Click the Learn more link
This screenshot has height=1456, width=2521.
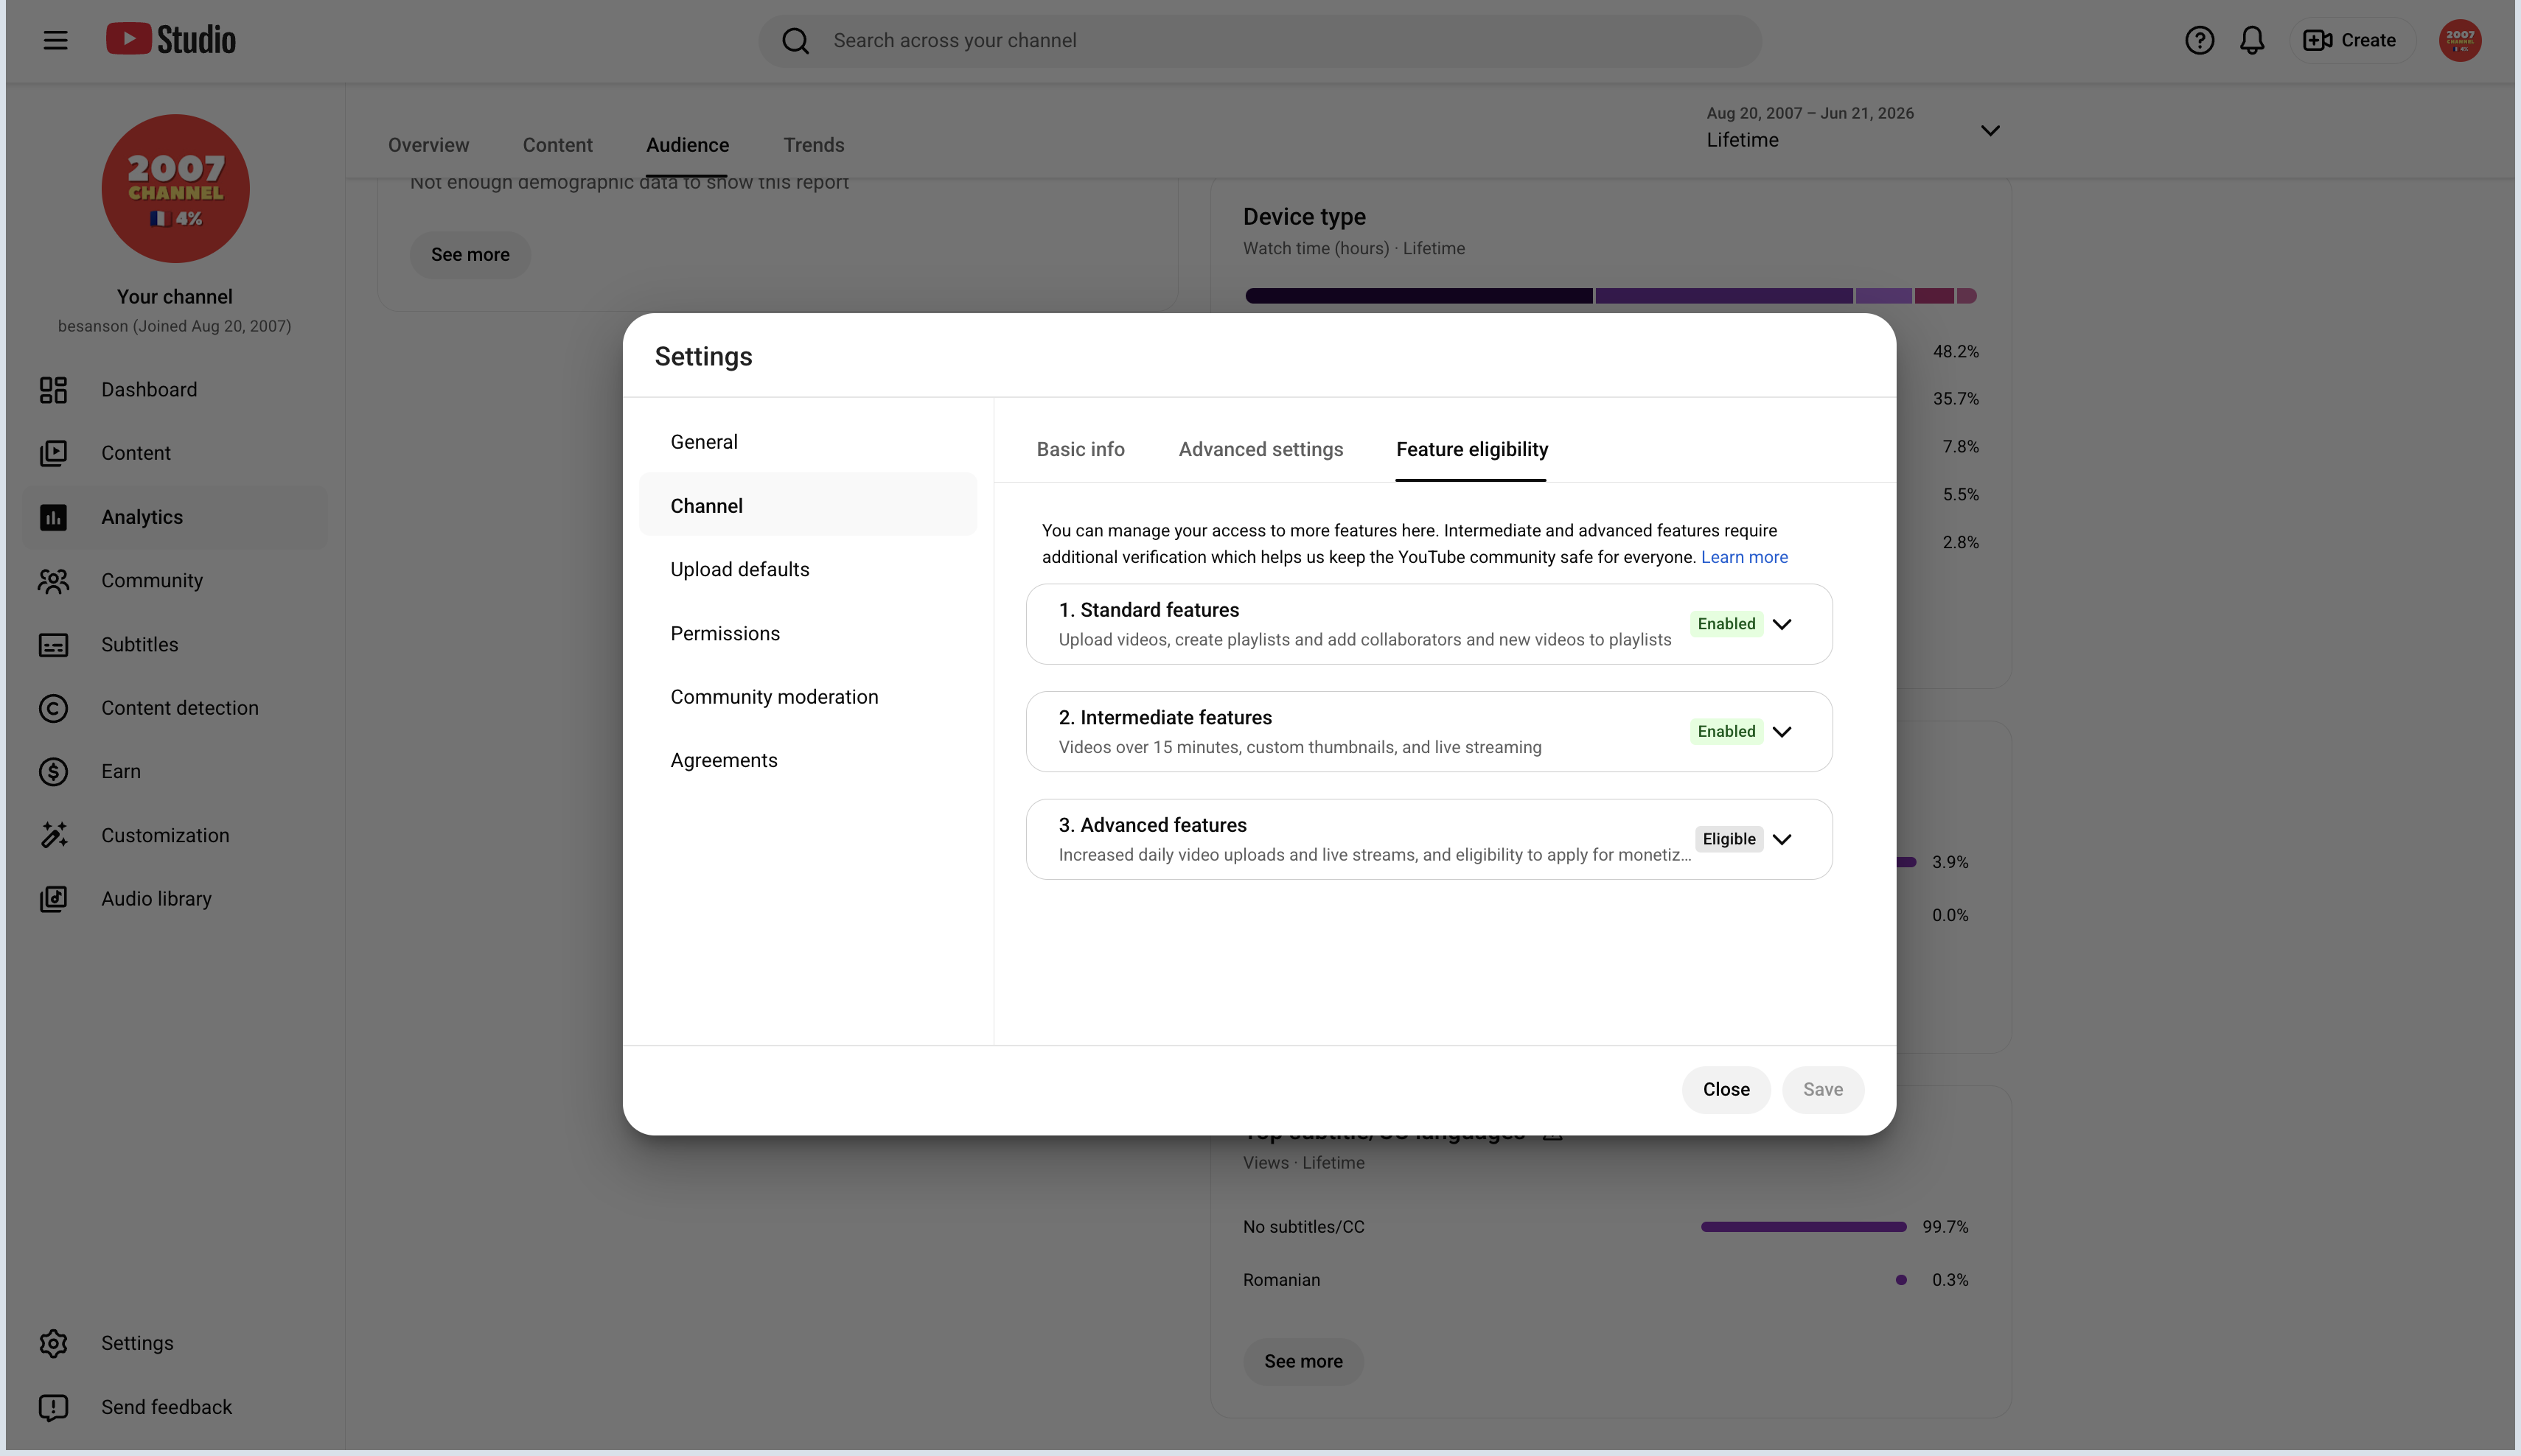pos(1744,557)
